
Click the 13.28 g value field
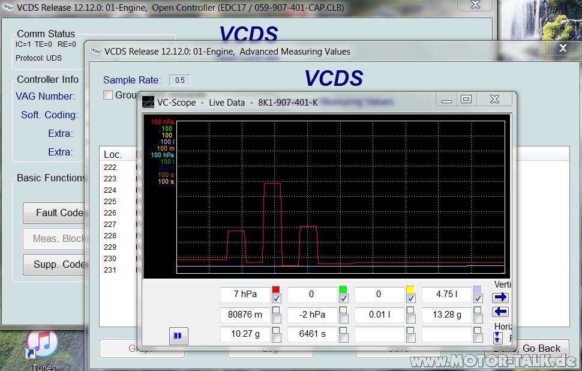click(x=446, y=315)
